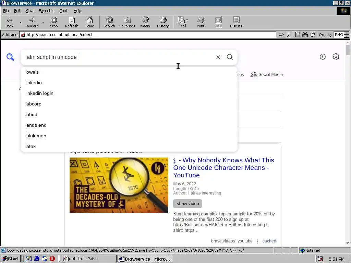Open the View menu
351x263 pixels.
click(x=29, y=11)
